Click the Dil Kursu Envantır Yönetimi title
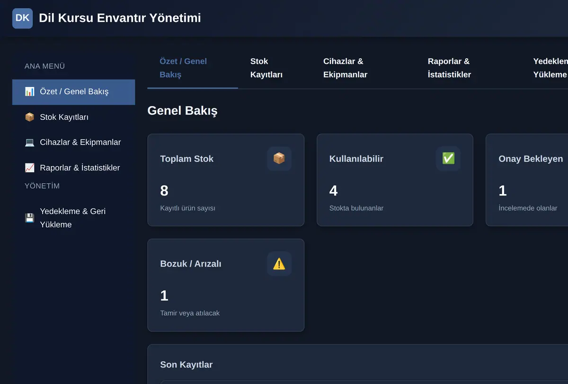Viewport: 568px width, 384px height. click(x=120, y=18)
